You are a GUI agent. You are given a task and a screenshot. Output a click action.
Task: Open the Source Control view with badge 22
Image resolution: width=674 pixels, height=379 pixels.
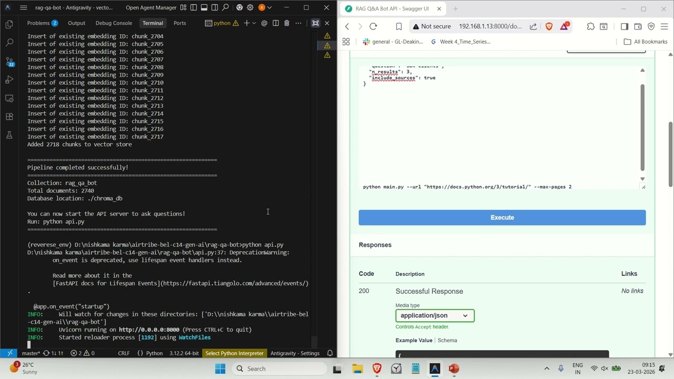click(x=9, y=62)
